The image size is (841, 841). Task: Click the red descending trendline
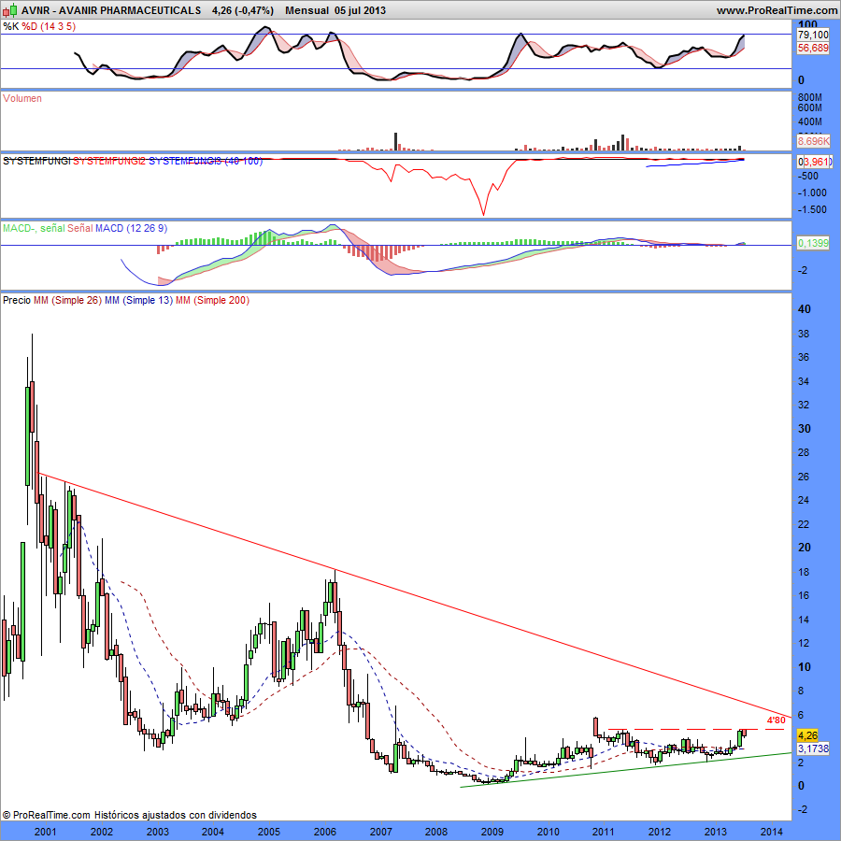(x=413, y=596)
